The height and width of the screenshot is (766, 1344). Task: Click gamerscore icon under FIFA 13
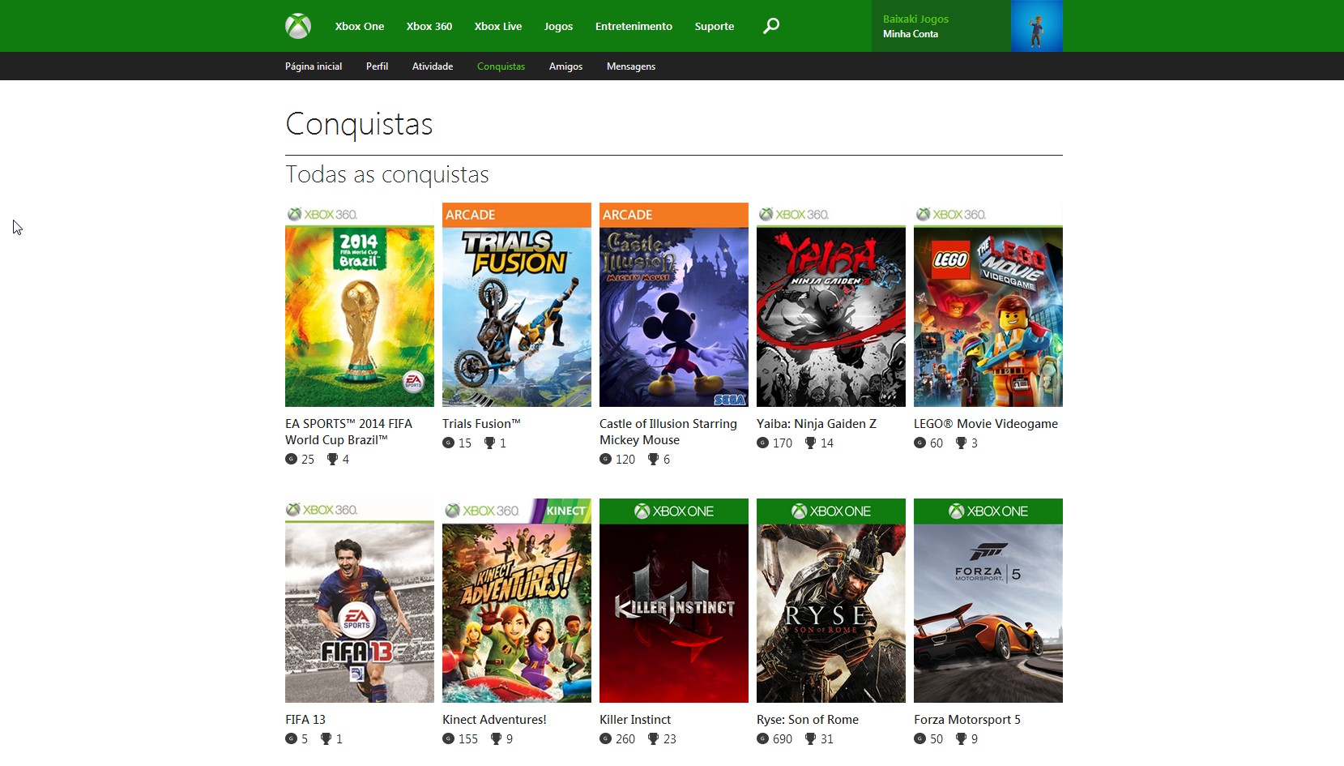tap(291, 738)
